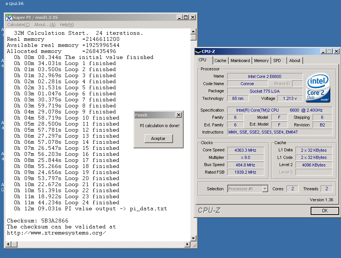Click Super PI vertical scrollbar up arrow

193,32
